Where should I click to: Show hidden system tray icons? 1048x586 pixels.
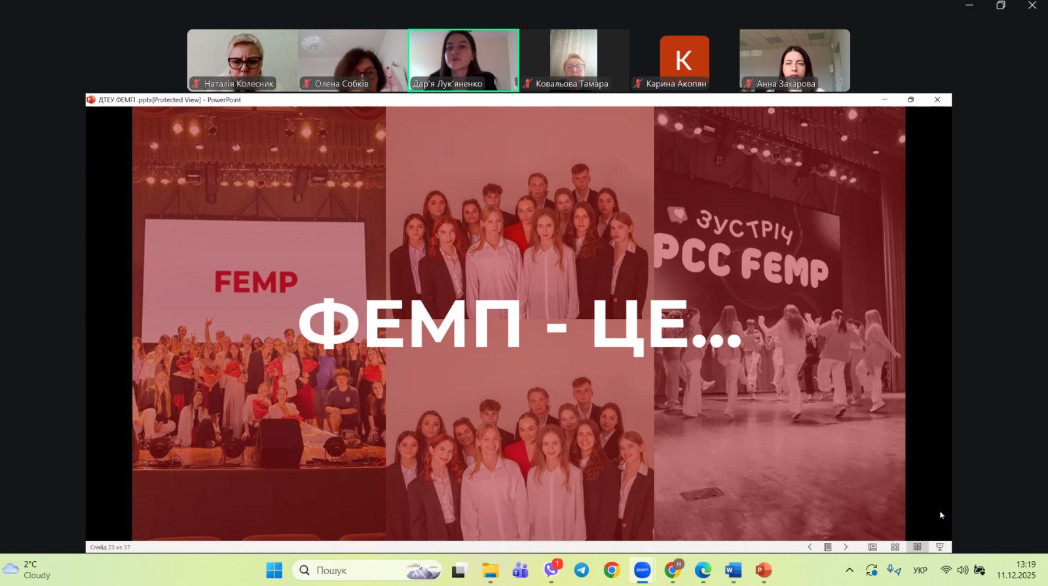click(850, 570)
